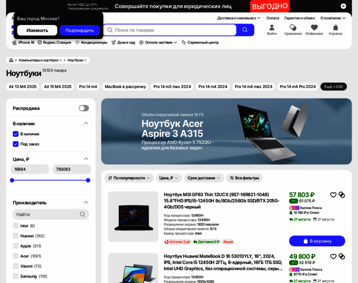
Task: Open iPhone 16 quick link
Action: (x=23, y=42)
